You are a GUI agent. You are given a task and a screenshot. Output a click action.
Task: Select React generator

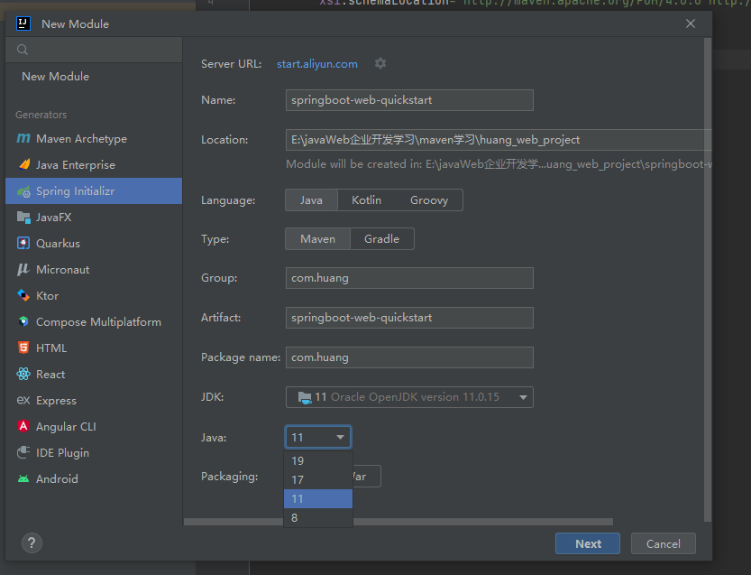[94, 374]
